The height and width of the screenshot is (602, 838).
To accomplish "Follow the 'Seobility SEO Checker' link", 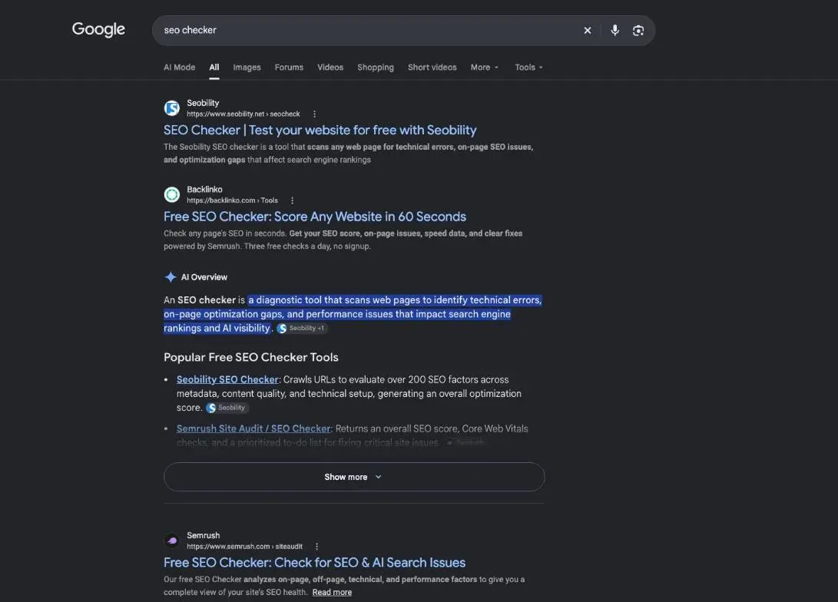I will pyautogui.click(x=227, y=380).
